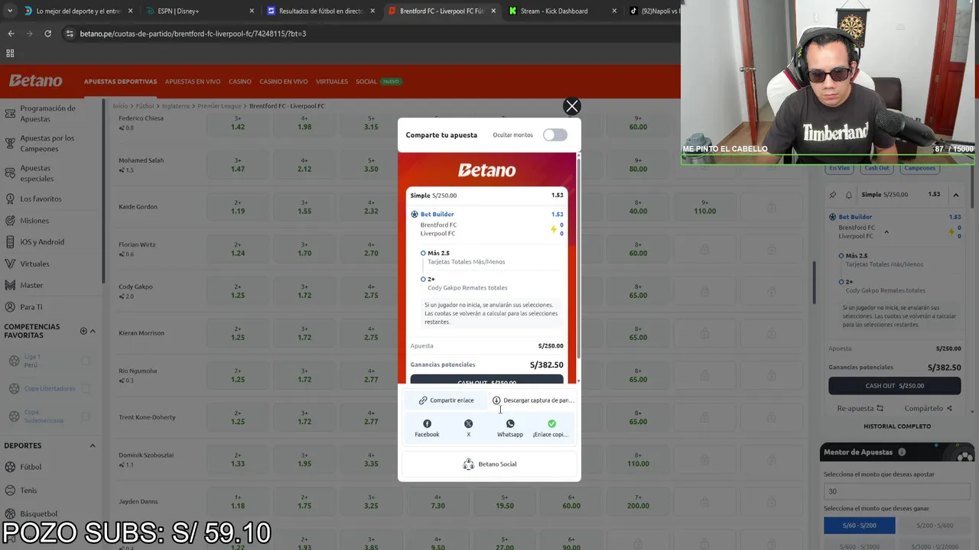Go to the Casino section
This screenshot has width=979, height=550.
click(x=239, y=82)
